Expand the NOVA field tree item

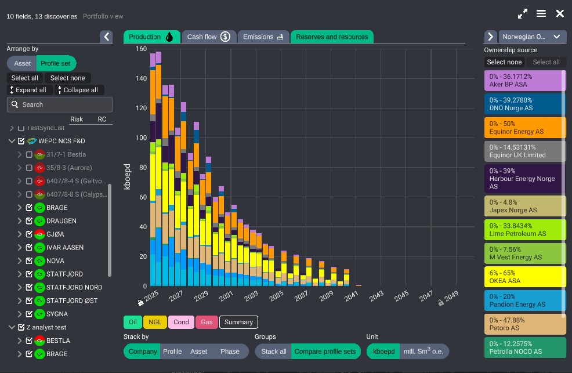pos(20,261)
